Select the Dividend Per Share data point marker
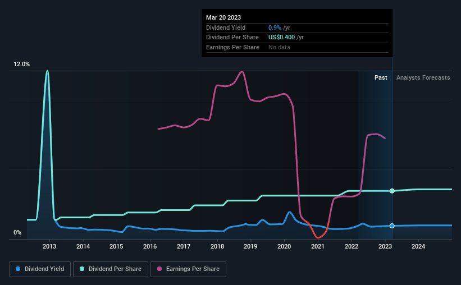Viewport: 461px width, 285px height. [x=392, y=191]
